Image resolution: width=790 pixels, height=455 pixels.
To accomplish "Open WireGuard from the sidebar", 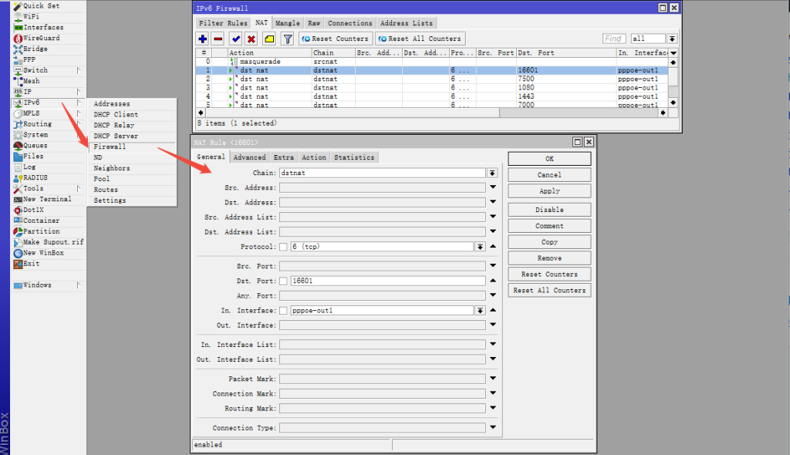I will tap(41, 38).
